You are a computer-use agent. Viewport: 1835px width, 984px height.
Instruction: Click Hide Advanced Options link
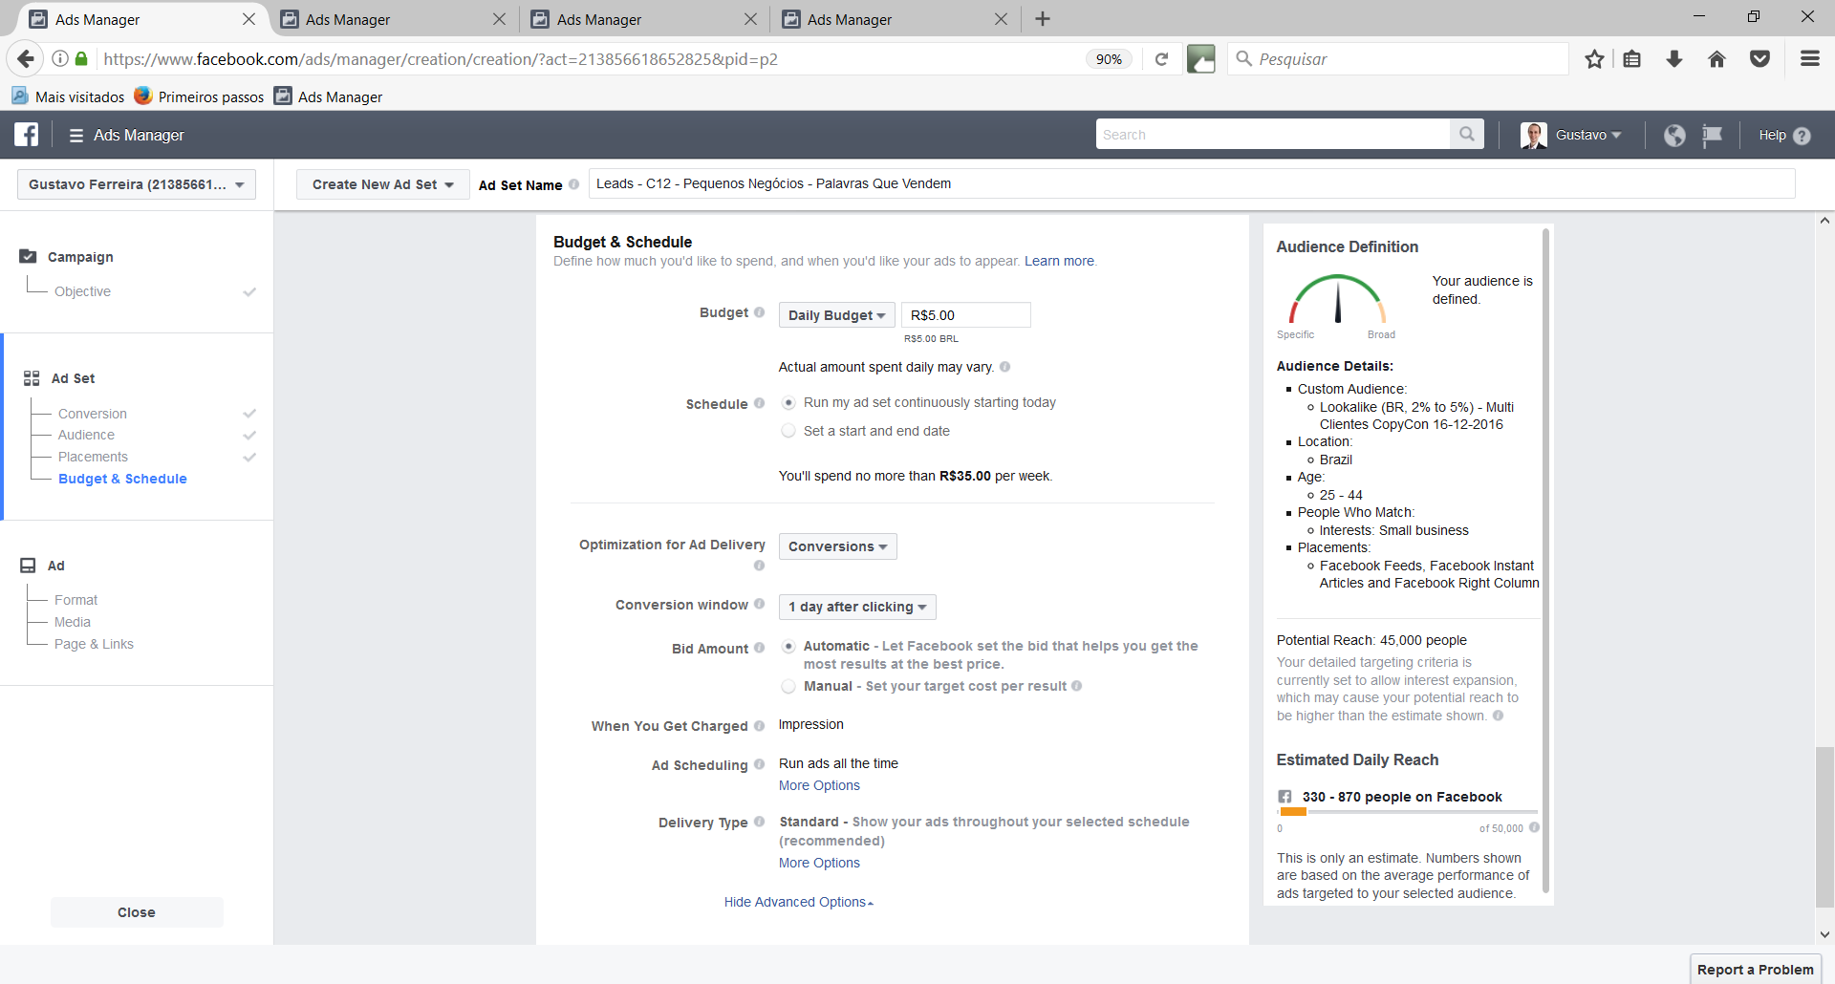click(x=798, y=902)
